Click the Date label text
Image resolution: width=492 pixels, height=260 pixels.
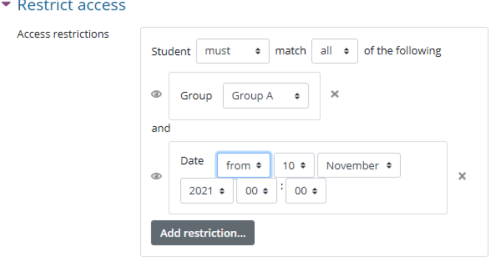pos(192,161)
